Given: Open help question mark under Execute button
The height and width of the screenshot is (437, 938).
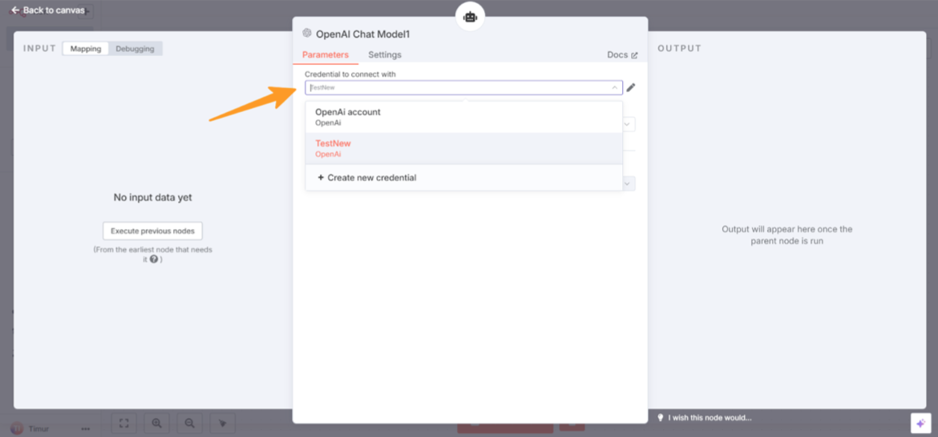Looking at the screenshot, I should pos(154,259).
